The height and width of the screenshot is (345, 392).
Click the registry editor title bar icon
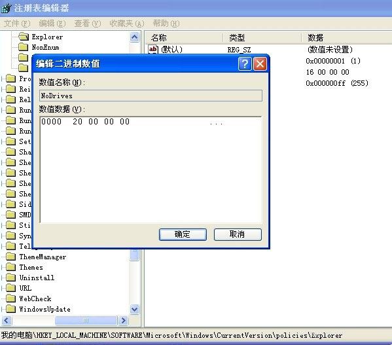(6, 8)
